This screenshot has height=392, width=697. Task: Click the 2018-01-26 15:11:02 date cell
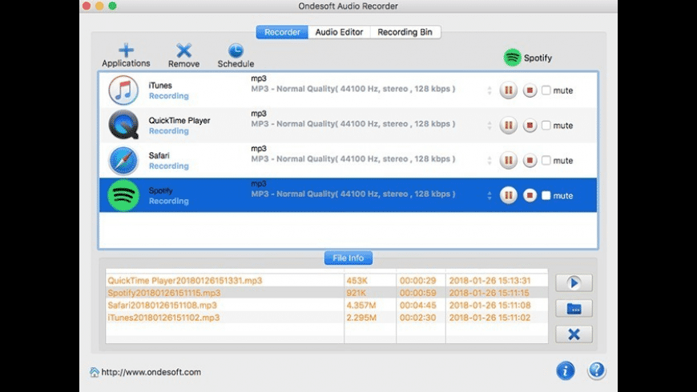click(x=490, y=318)
